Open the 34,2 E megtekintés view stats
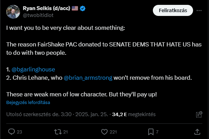This screenshot has height=139, width=209. click(134, 114)
